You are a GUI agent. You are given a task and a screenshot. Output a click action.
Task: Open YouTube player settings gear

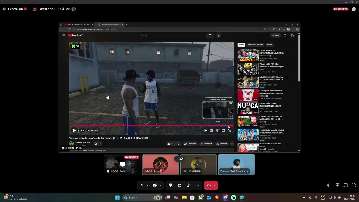(217, 130)
